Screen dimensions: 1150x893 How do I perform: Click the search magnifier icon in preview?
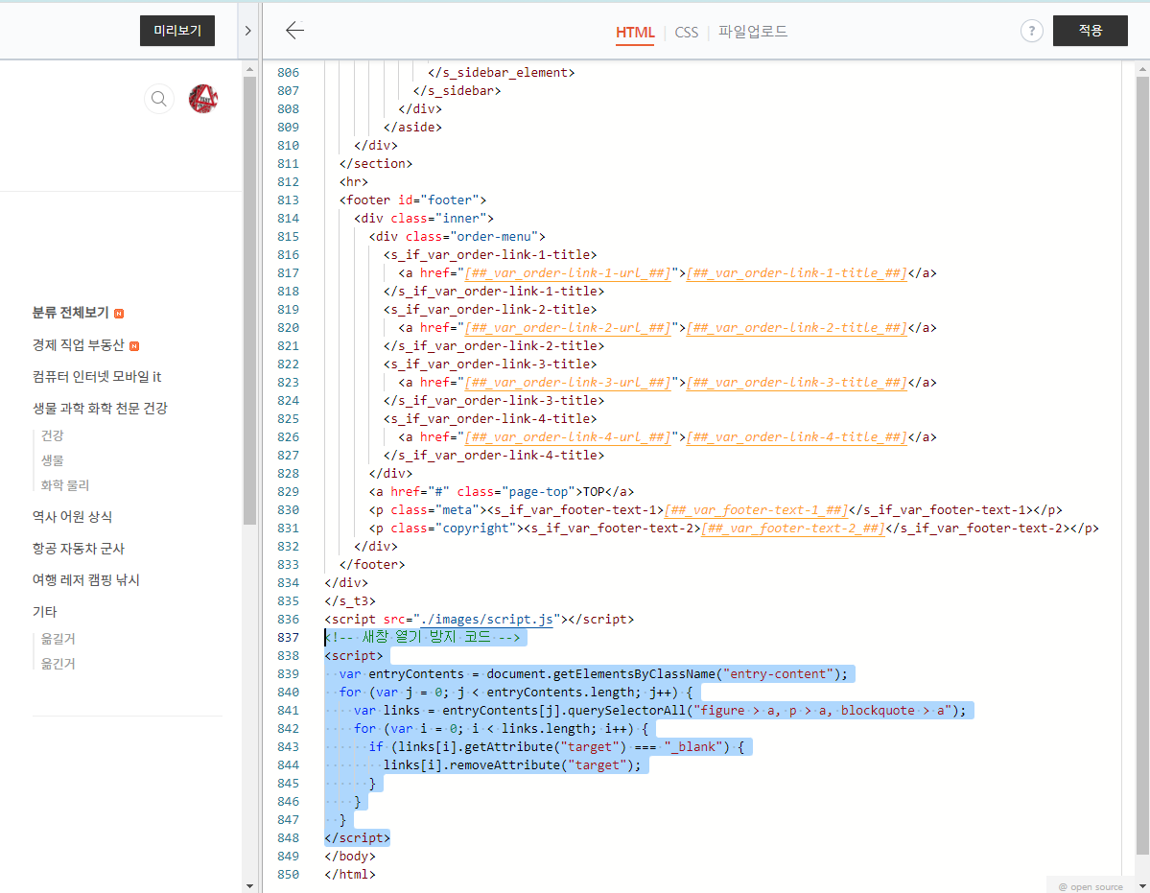coord(158,98)
